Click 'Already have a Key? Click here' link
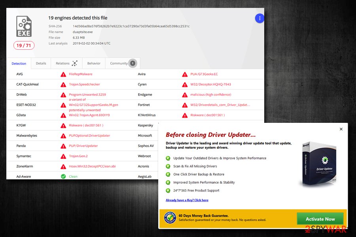Screen dimensions: 356x237 pos(187,200)
